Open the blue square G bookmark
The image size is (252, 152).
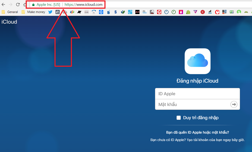point(101,12)
